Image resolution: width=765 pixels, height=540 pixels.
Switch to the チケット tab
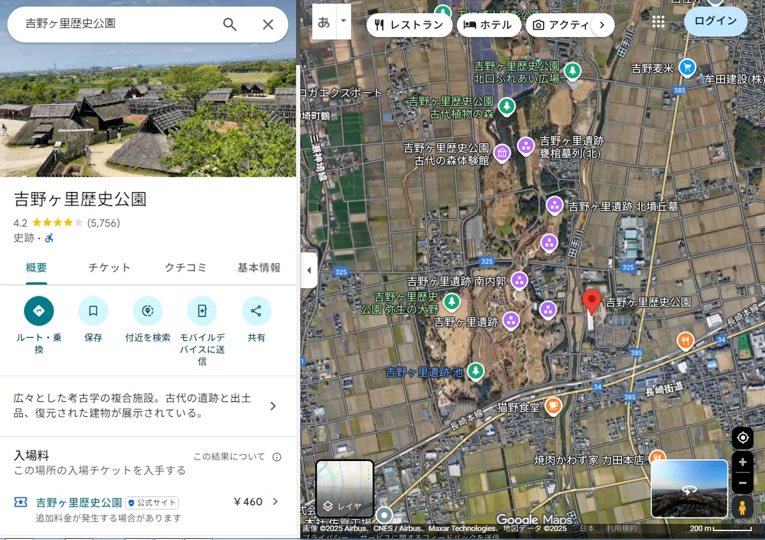click(109, 268)
